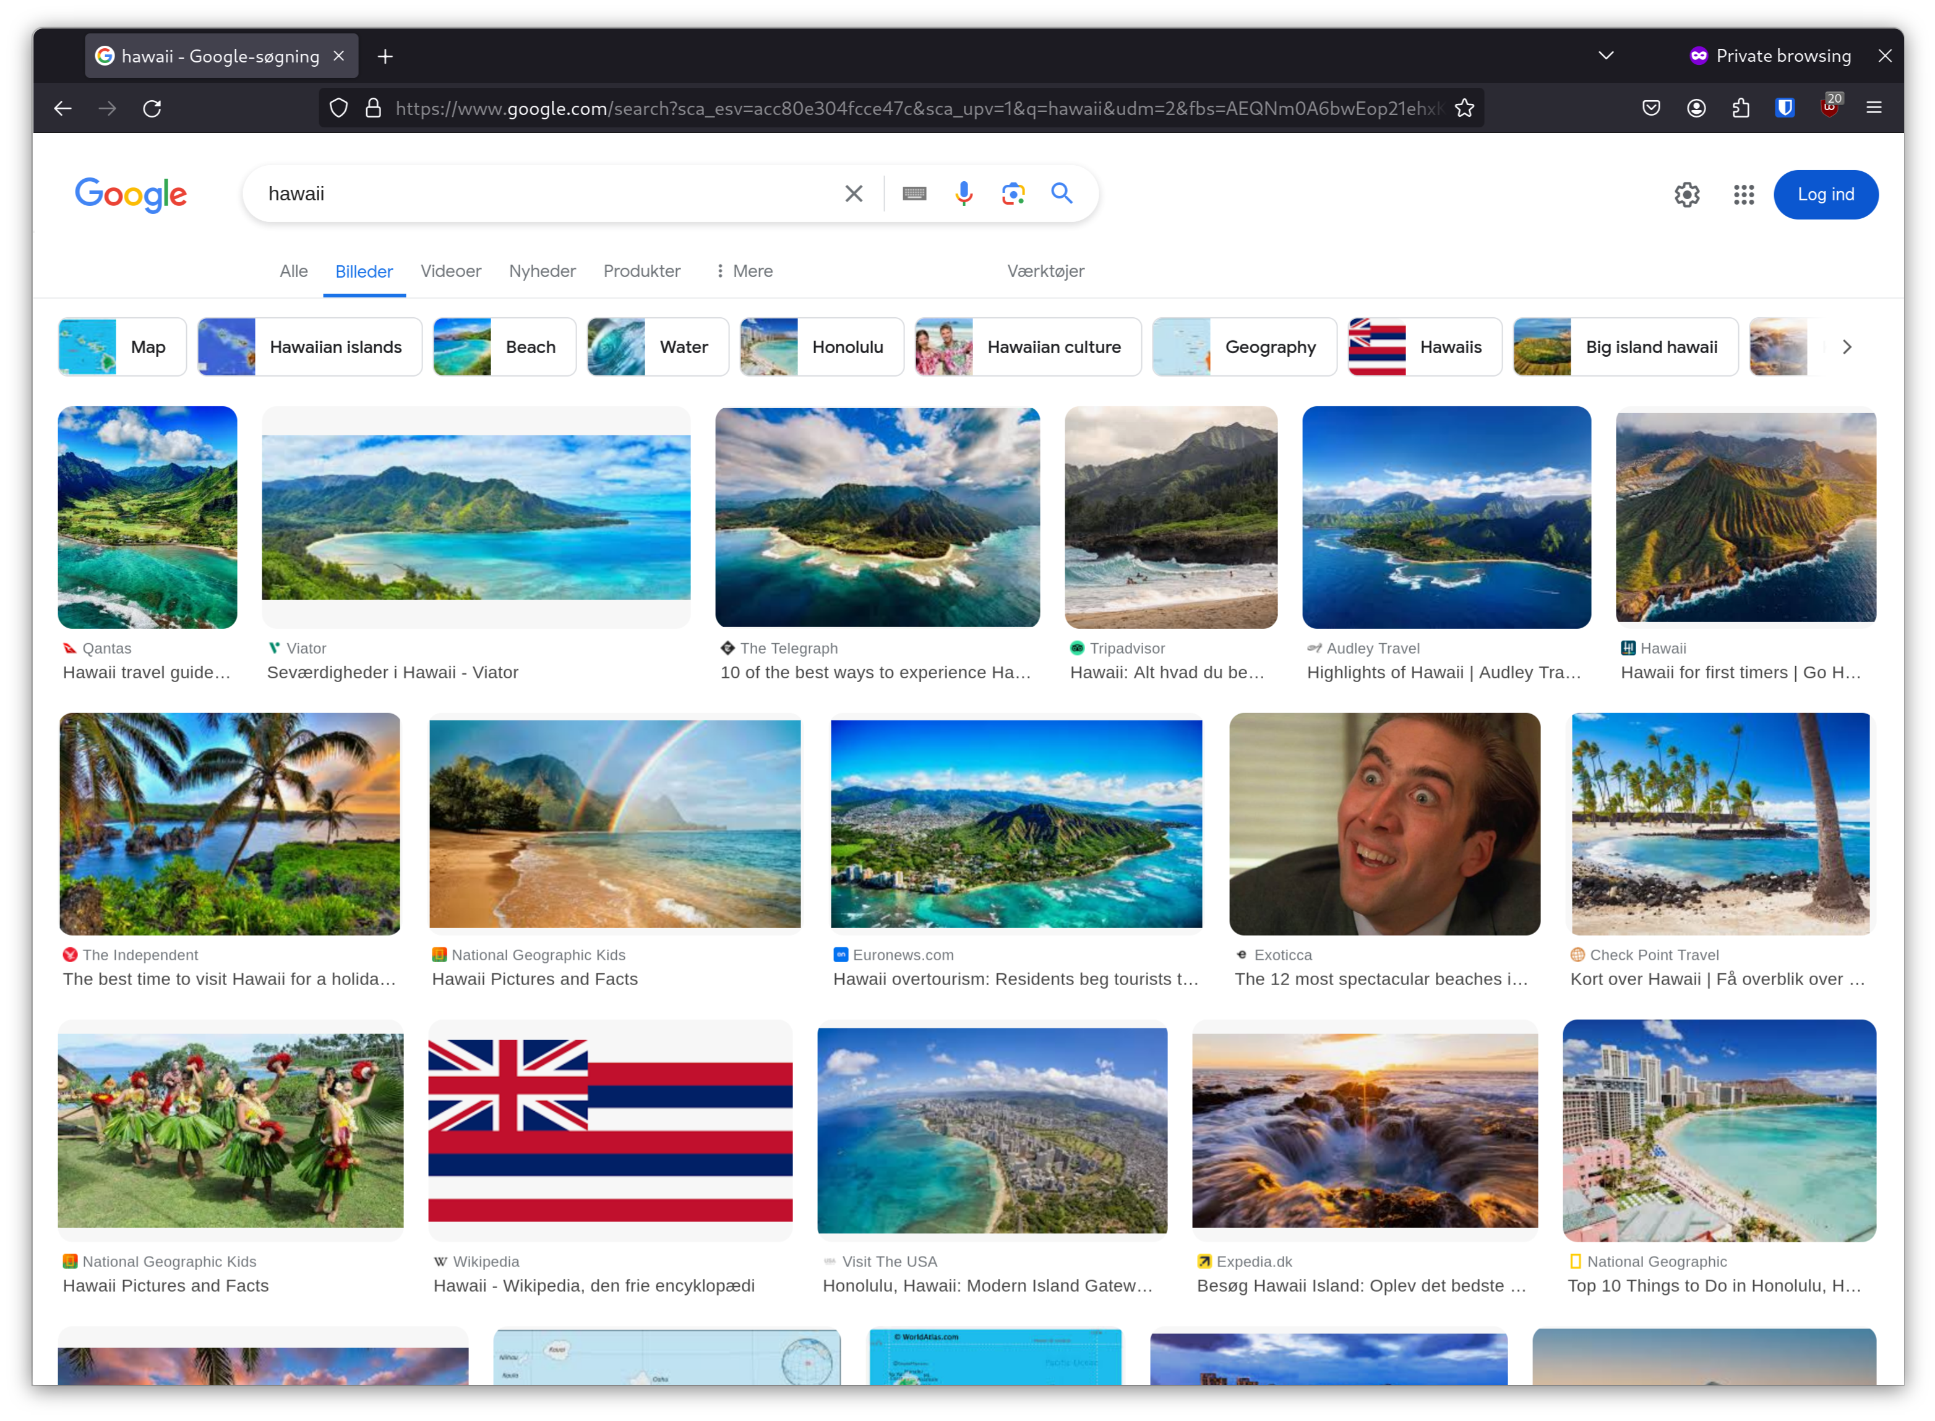Open The Telegraph island image
The height and width of the screenshot is (1421, 1935).
(x=878, y=517)
